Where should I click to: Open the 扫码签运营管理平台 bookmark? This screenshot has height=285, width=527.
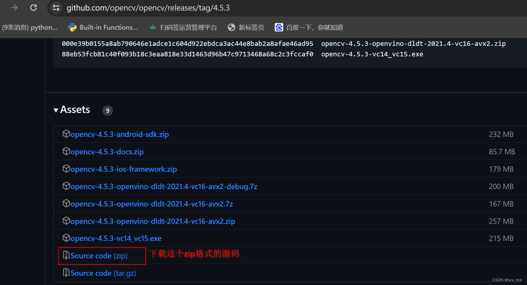[183, 28]
